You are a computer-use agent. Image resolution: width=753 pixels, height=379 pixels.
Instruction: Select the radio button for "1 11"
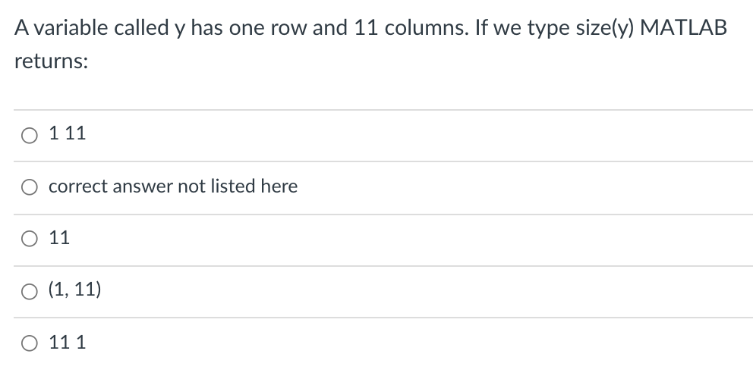pos(30,135)
